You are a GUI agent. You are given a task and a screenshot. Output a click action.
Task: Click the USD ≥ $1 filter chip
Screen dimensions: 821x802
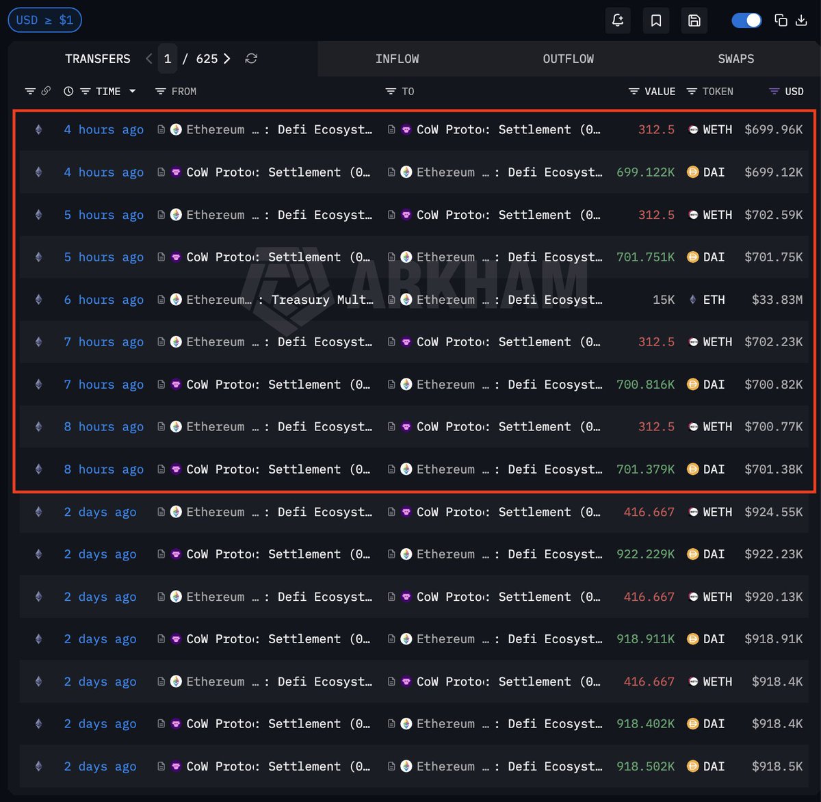pos(44,20)
